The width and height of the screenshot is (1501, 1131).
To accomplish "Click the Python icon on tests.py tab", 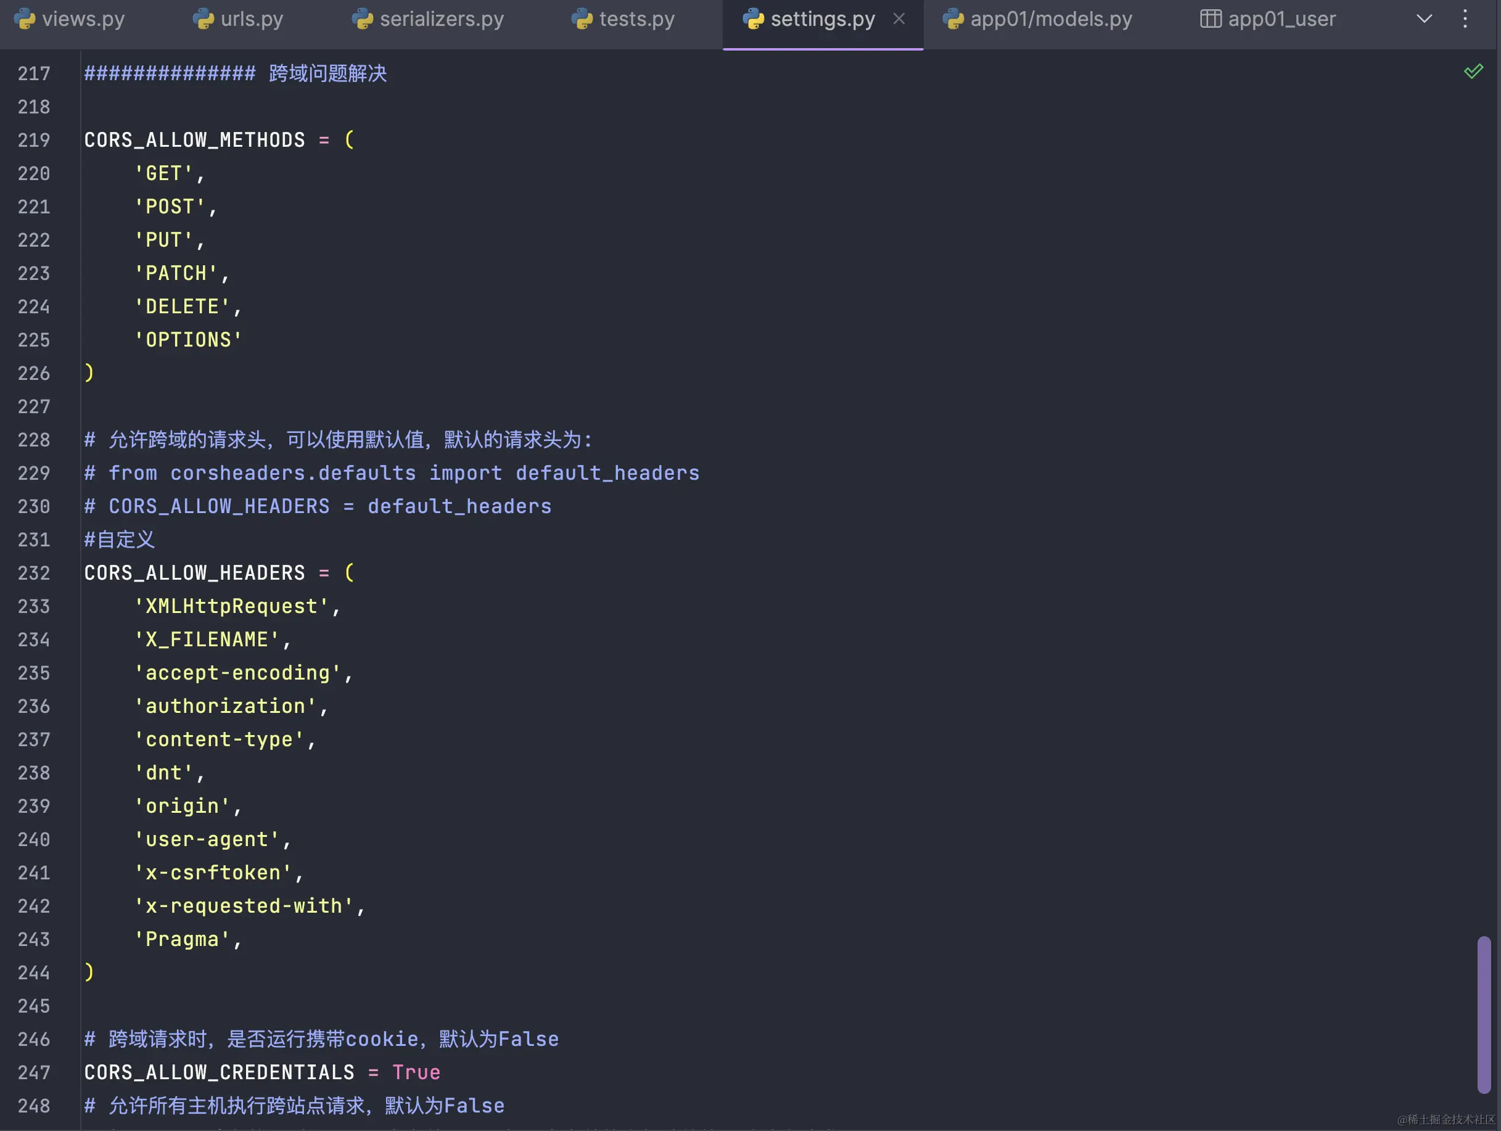I will pyautogui.click(x=582, y=19).
